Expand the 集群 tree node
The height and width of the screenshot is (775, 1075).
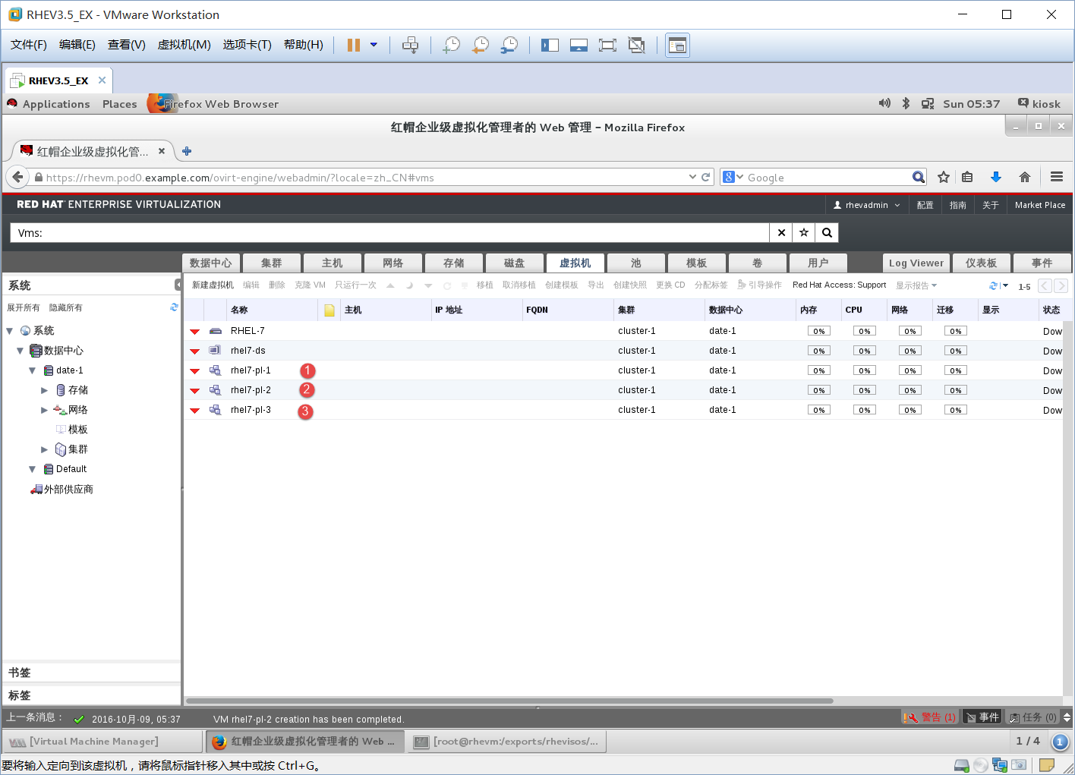[x=44, y=449]
